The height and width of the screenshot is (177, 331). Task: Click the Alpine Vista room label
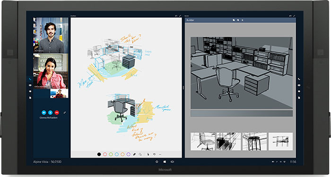pos(47,162)
